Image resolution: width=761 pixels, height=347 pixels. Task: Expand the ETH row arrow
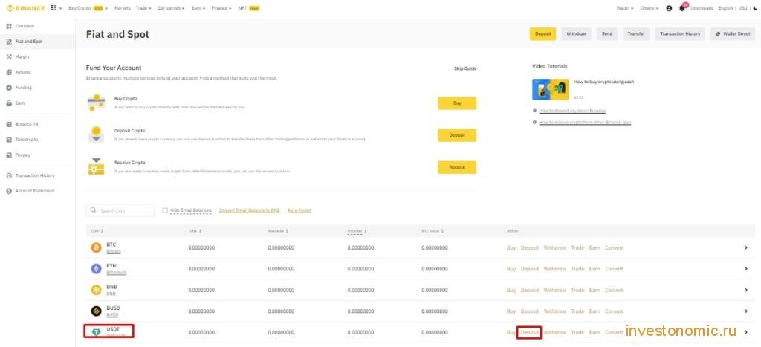coord(746,269)
